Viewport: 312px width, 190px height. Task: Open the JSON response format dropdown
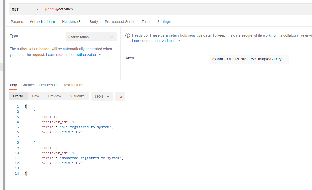click(x=102, y=96)
